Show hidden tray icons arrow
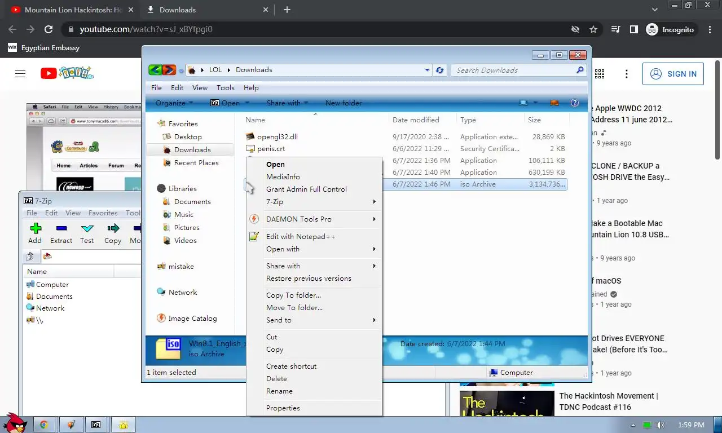 click(x=633, y=425)
